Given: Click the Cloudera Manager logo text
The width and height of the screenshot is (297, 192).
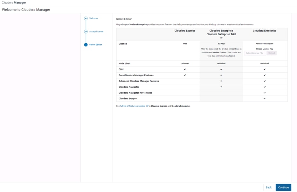Looking at the screenshot, I should click(x=14, y=3).
